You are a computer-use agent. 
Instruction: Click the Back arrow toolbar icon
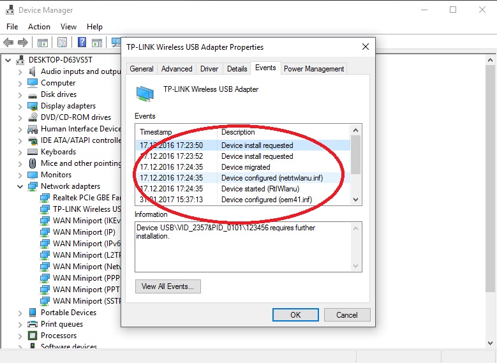[8, 42]
